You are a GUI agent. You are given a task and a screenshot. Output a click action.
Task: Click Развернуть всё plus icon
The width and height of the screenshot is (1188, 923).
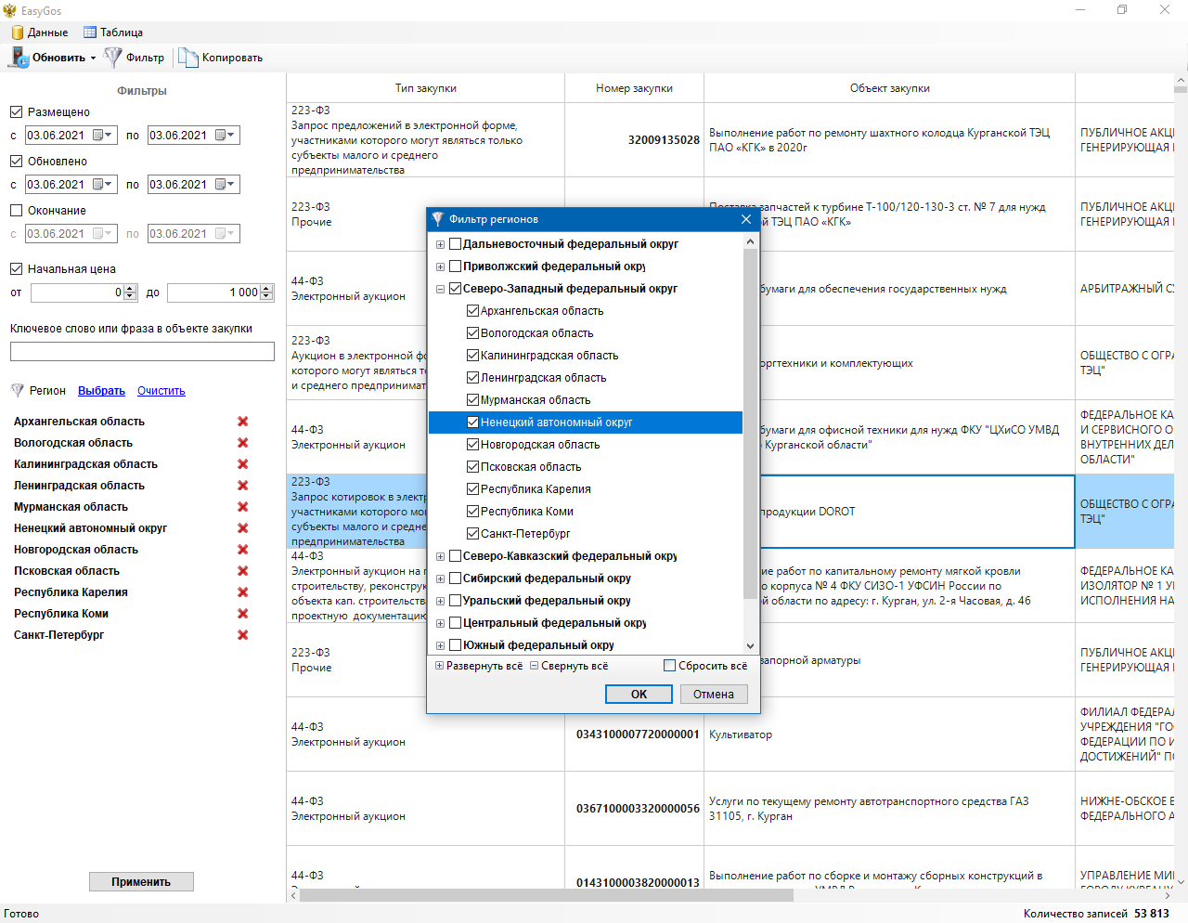(439, 666)
